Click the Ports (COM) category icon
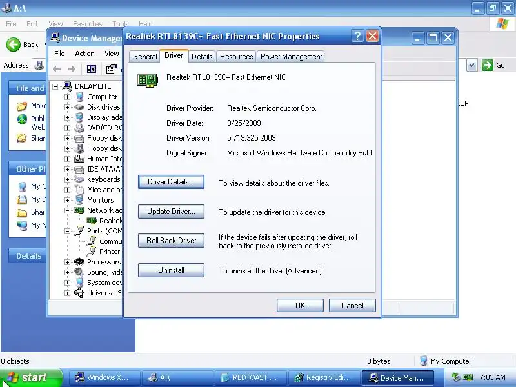Viewport: 516px width, 387px height. coord(79,231)
